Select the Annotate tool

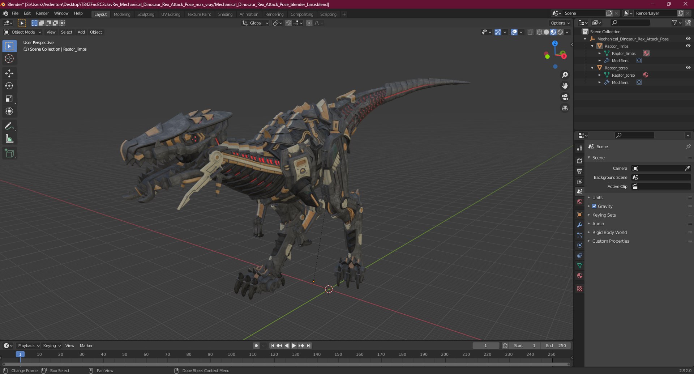pyautogui.click(x=9, y=126)
